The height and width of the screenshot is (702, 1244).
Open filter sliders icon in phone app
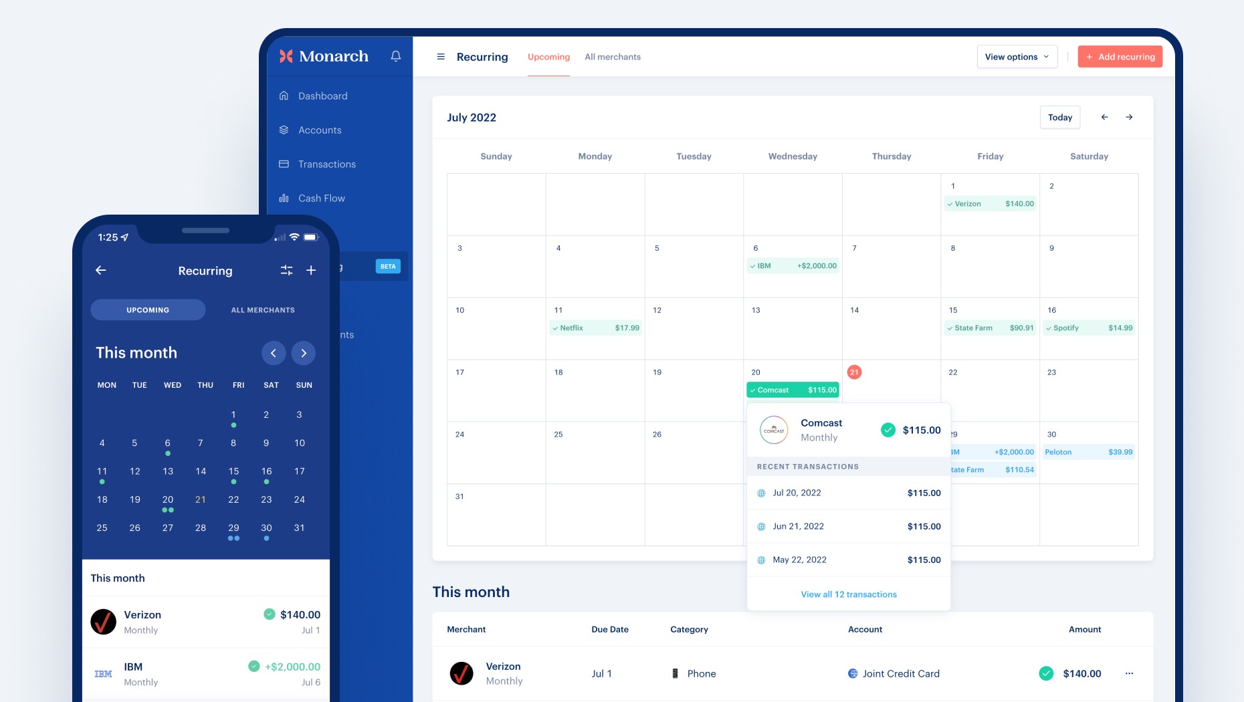pyautogui.click(x=286, y=270)
